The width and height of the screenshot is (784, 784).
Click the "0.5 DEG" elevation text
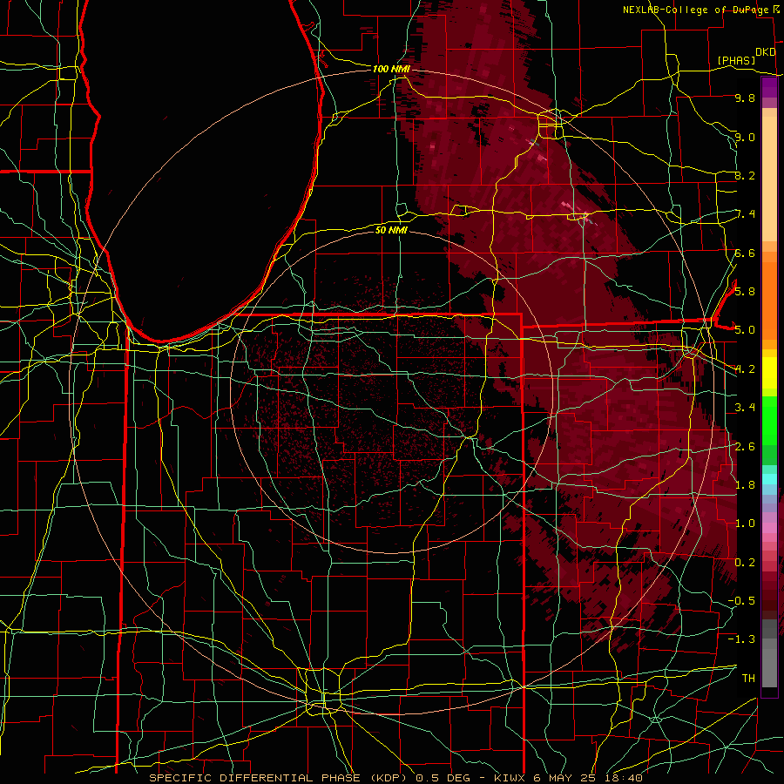click(x=443, y=778)
